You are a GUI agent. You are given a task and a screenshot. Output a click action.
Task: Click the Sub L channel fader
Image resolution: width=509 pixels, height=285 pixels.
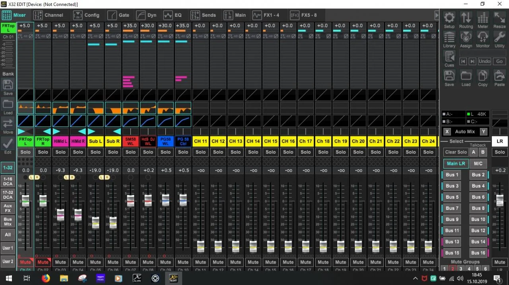95,222
